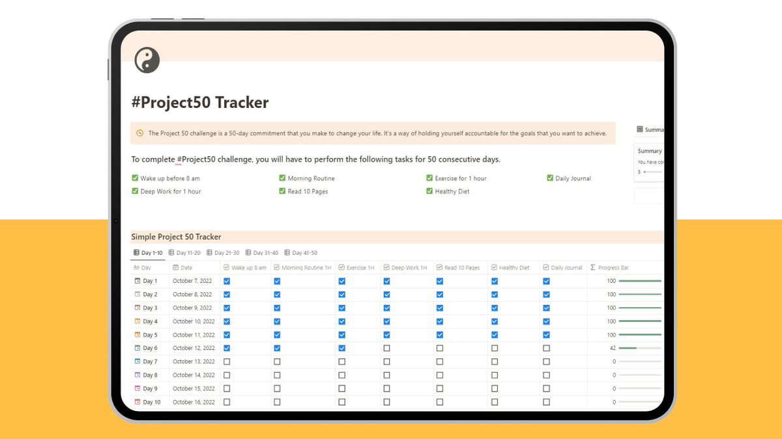
Task: Switch to the Day 11-20 tab
Action: 185,253
